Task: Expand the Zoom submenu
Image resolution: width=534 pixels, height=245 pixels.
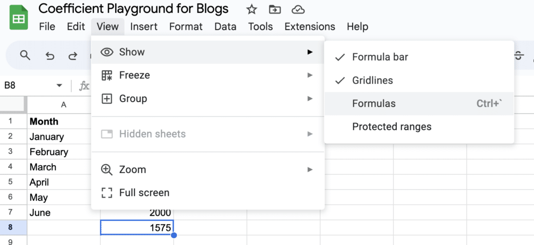Action: 208,169
